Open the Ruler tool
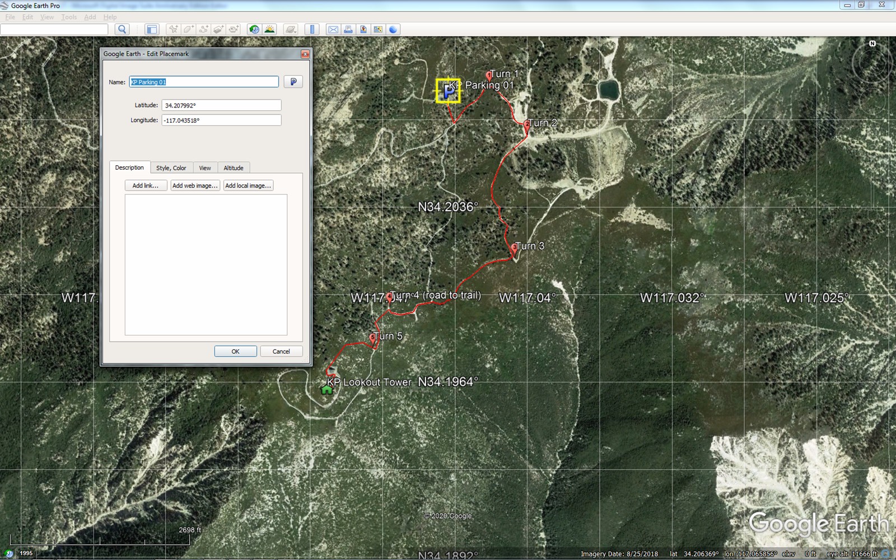This screenshot has height=560, width=896. click(312, 29)
